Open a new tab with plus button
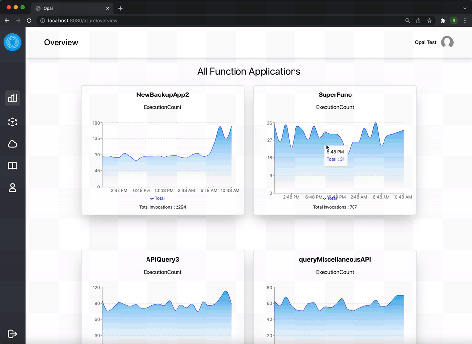The image size is (472, 344). 120,8
